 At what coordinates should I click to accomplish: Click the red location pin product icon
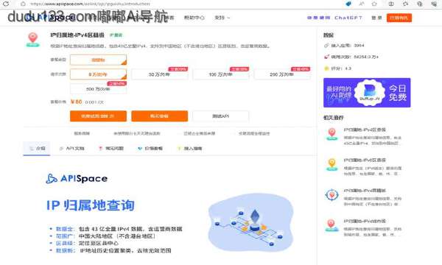(32, 40)
